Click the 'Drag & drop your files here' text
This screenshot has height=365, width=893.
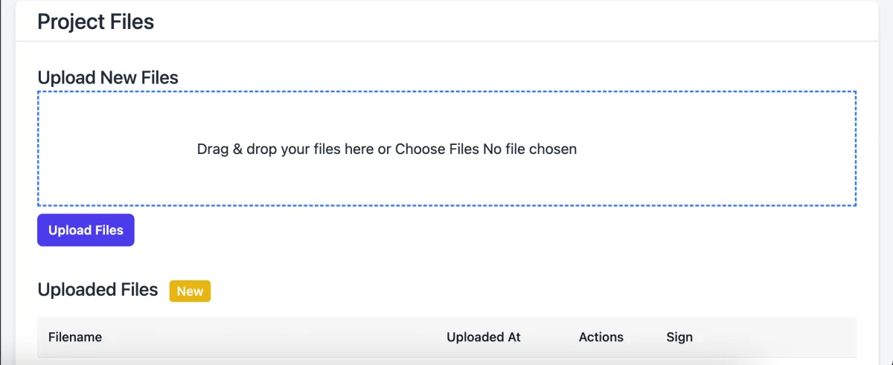coord(286,149)
